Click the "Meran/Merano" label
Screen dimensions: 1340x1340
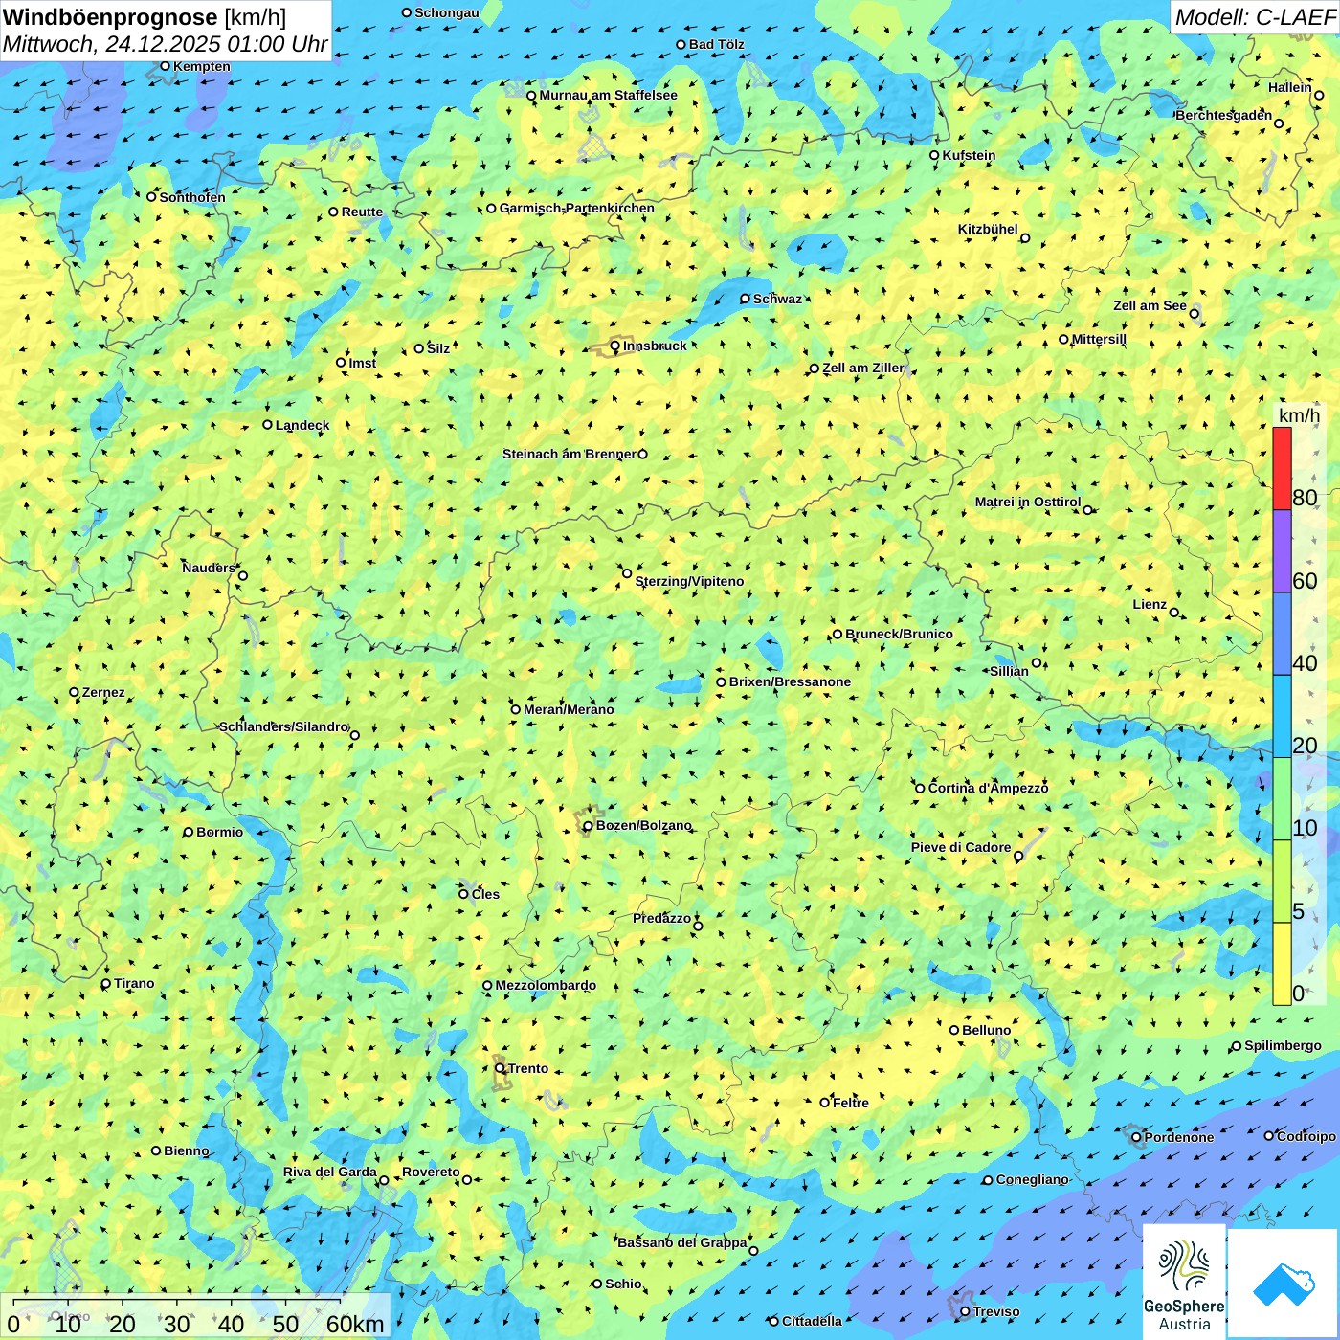(x=569, y=709)
